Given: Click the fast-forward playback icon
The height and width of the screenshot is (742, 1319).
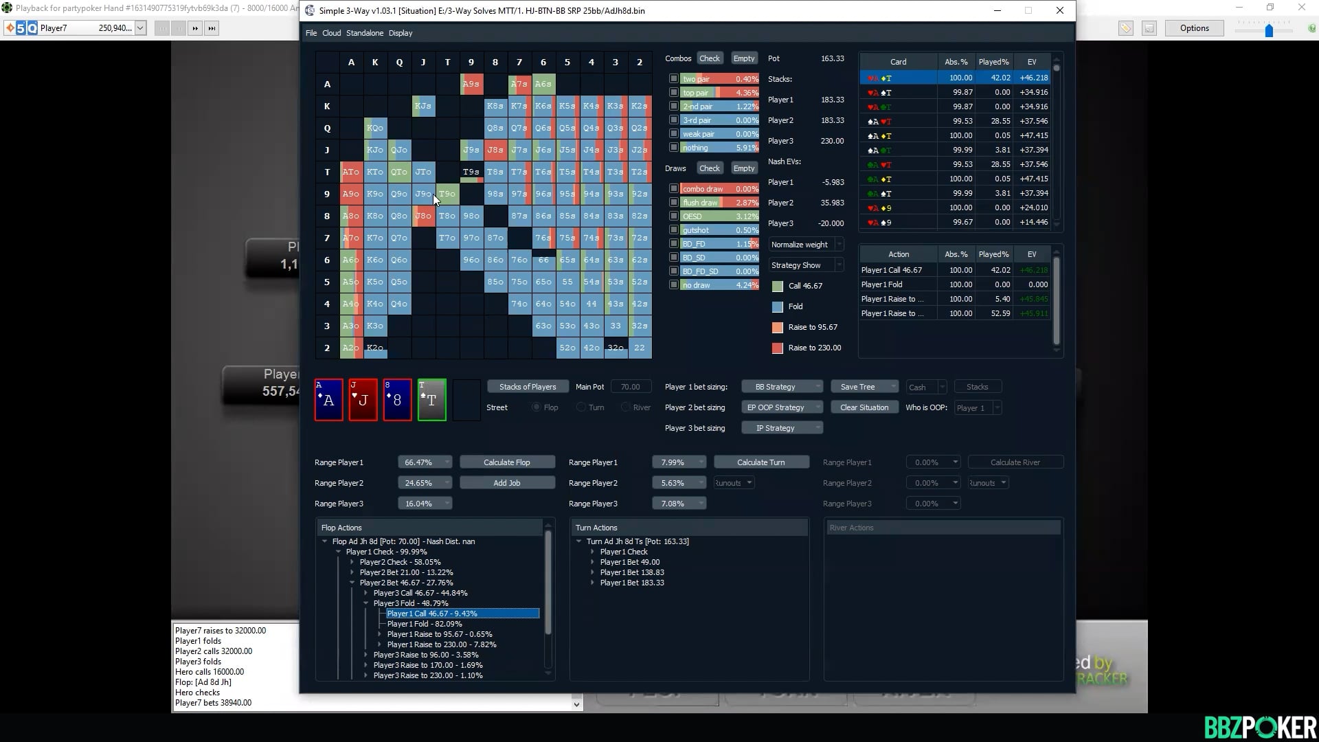Looking at the screenshot, I should [x=195, y=28].
